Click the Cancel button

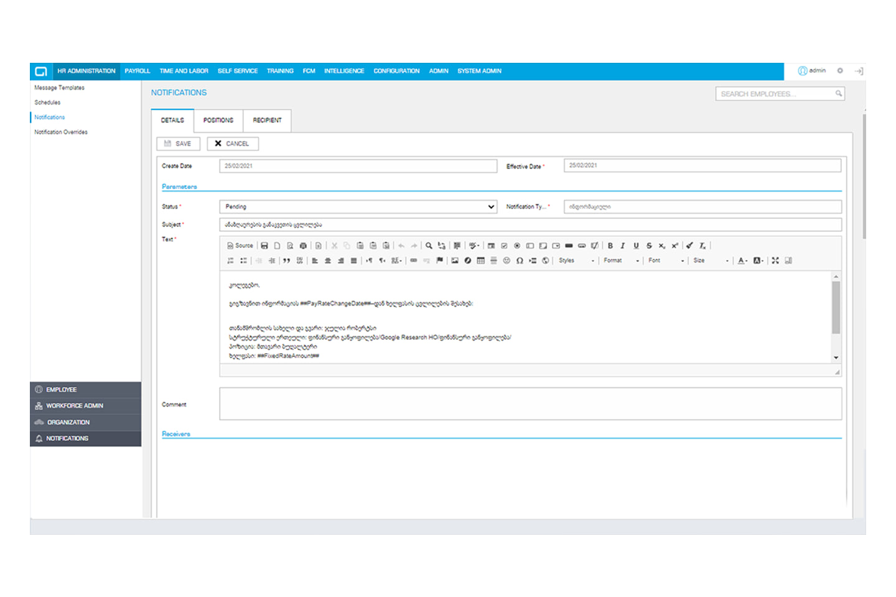tap(233, 144)
